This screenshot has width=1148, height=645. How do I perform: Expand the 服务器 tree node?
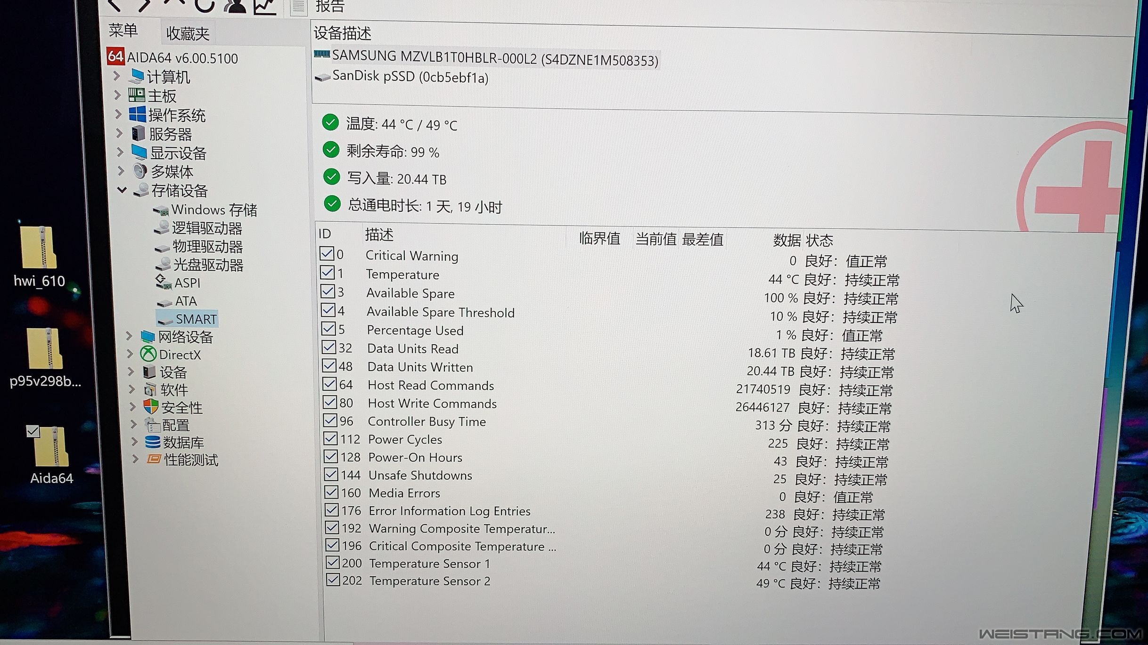[119, 133]
